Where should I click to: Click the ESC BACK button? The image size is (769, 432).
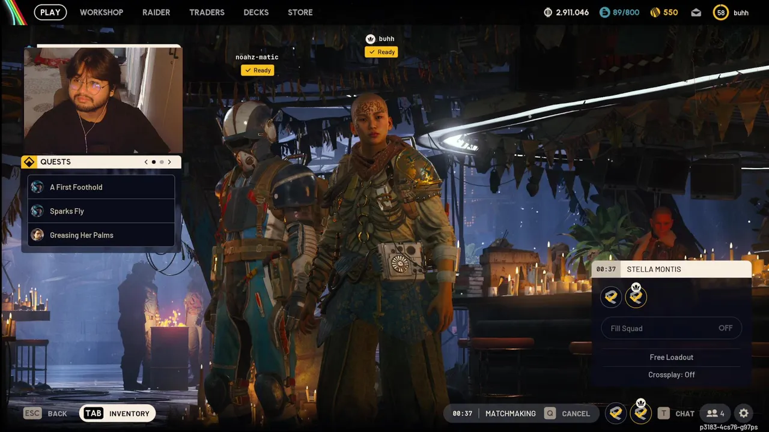pos(45,413)
